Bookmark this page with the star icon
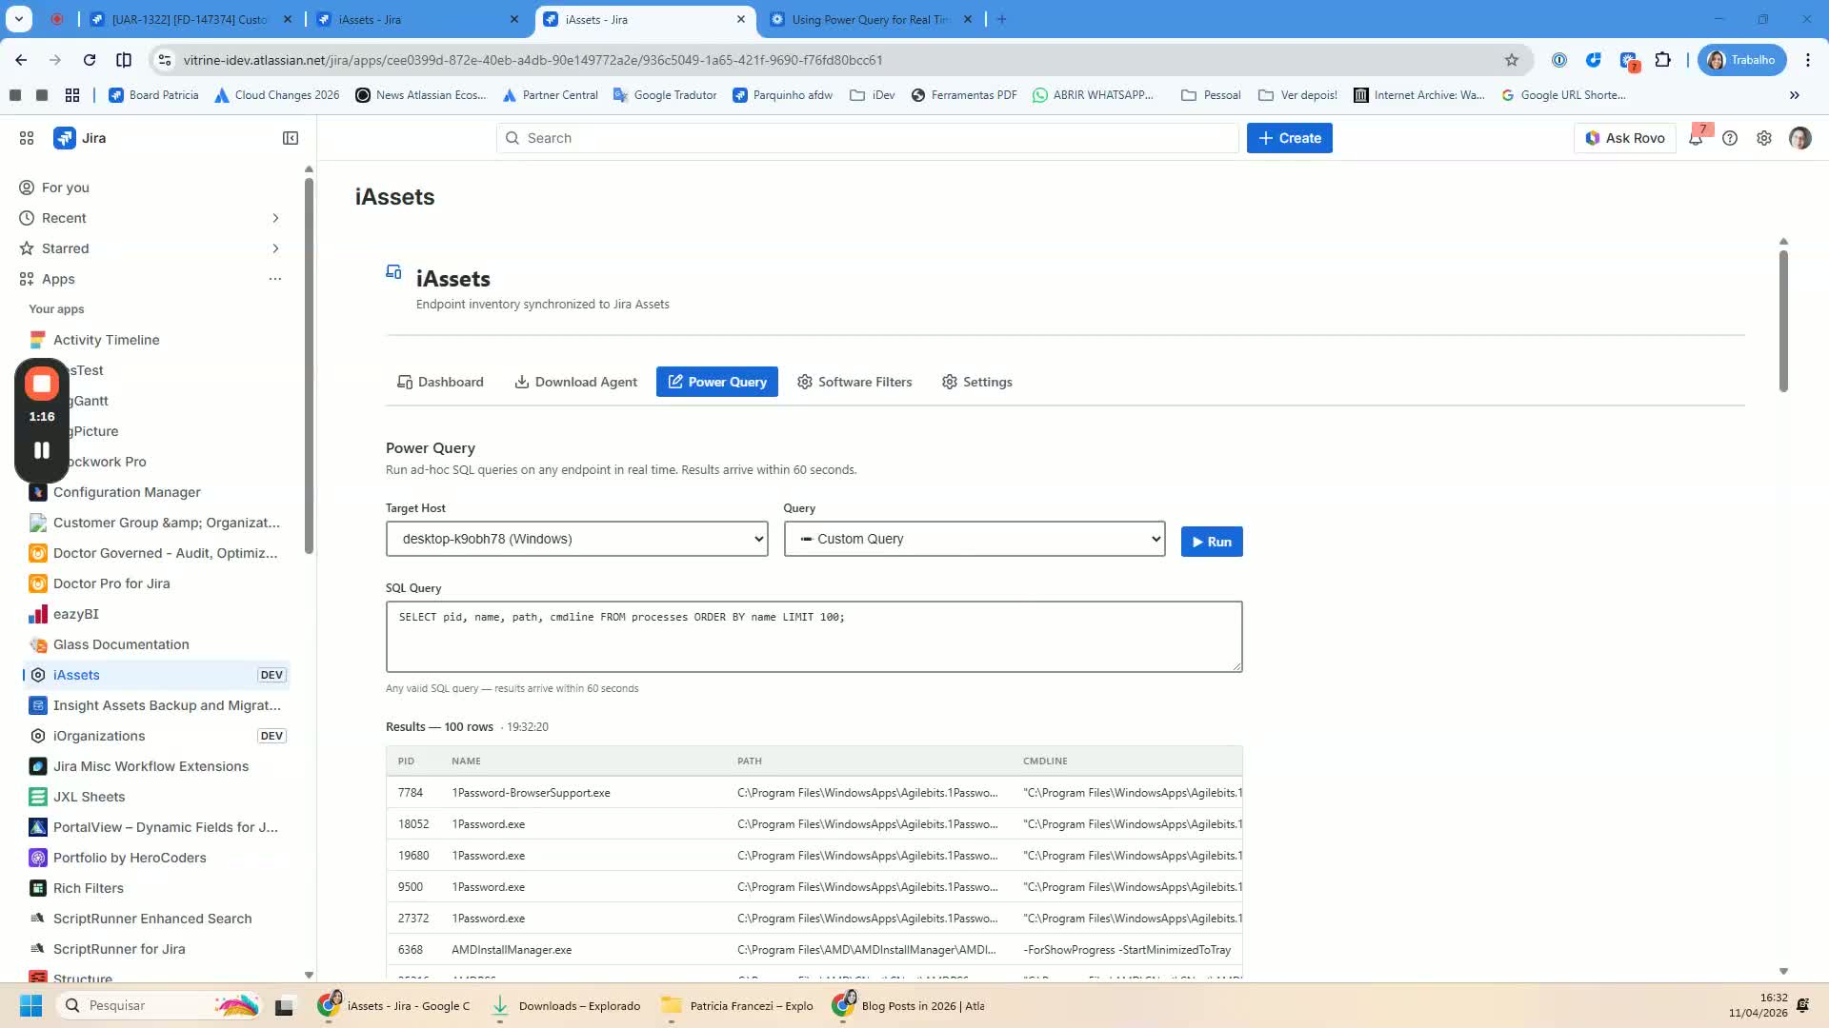Screen dimensions: 1829x1028 coord(1512,60)
